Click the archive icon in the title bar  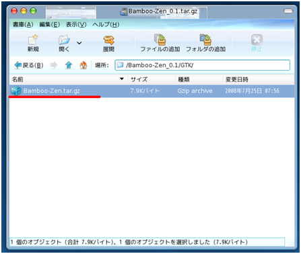coord(124,11)
